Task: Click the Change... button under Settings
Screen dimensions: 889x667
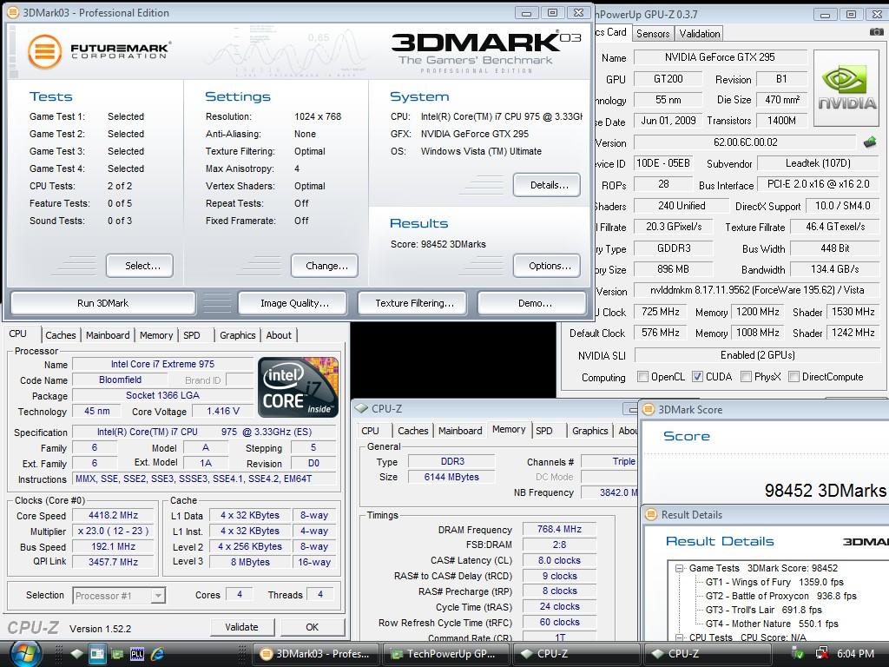Action: point(325,266)
